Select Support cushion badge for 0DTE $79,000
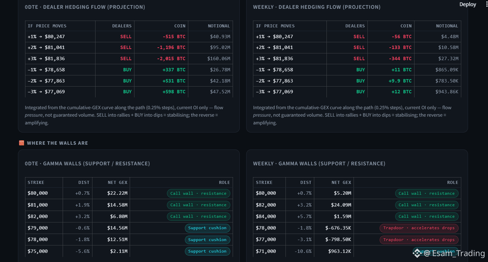This screenshot has height=262, width=488. point(208,228)
